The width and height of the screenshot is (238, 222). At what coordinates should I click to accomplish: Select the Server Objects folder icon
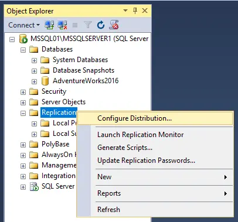click(33, 102)
